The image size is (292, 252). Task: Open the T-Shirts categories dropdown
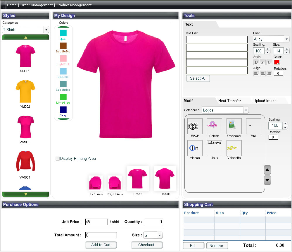[x=46, y=30]
